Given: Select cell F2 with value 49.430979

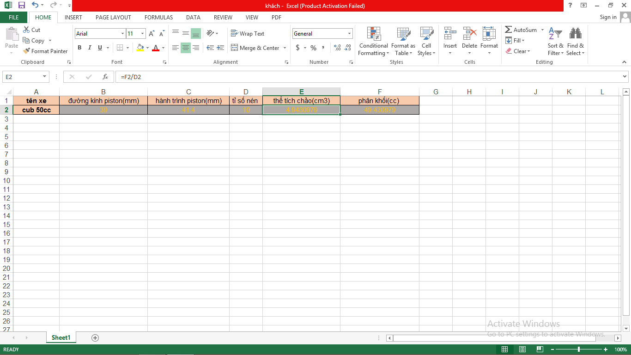Looking at the screenshot, I should pyautogui.click(x=379, y=110).
